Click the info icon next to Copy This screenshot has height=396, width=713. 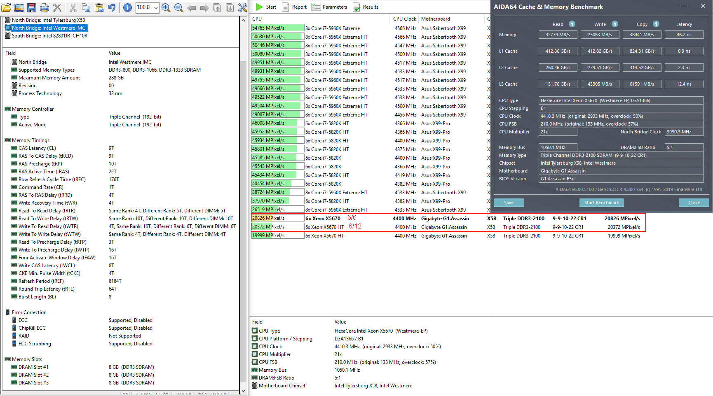pyautogui.click(x=656, y=24)
